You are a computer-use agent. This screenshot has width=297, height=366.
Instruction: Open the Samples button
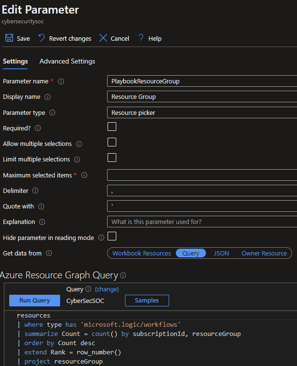[x=147, y=301]
